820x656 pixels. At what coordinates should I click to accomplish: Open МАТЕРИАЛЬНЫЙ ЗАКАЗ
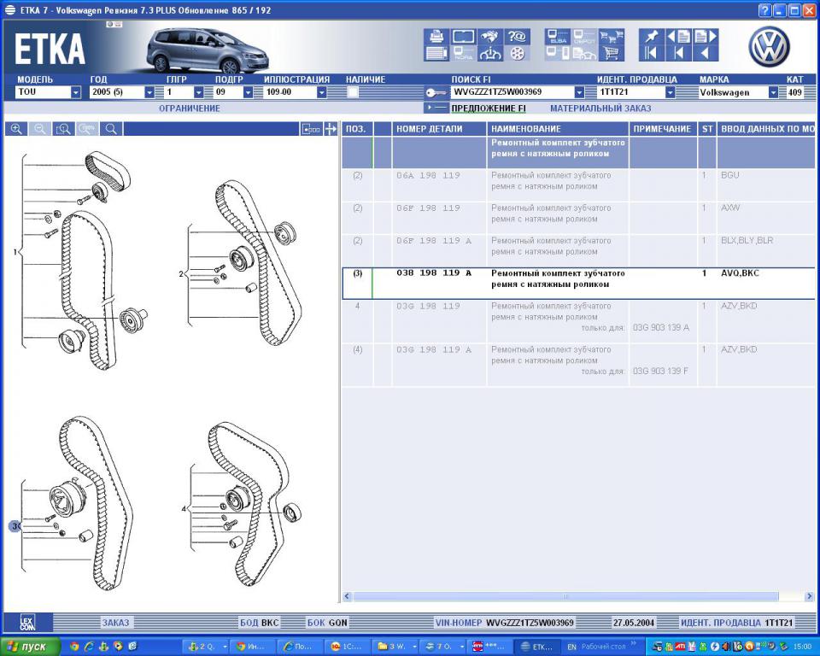[600, 108]
